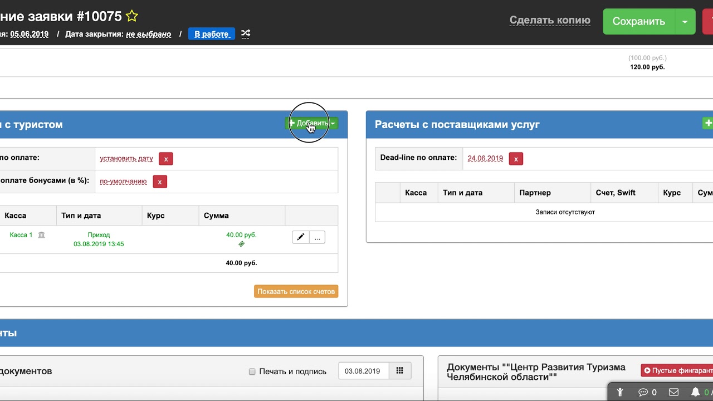Screen dimensions: 713x401
Task: Click Записи отсутствуют text
Action: pos(565,212)
